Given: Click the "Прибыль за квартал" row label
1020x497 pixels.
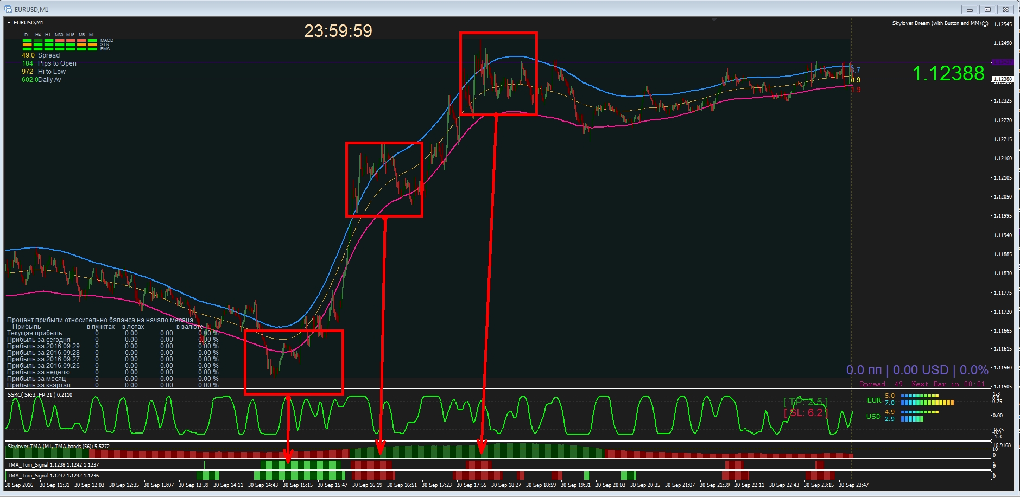Looking at the screenshot, I should (39, 385).
